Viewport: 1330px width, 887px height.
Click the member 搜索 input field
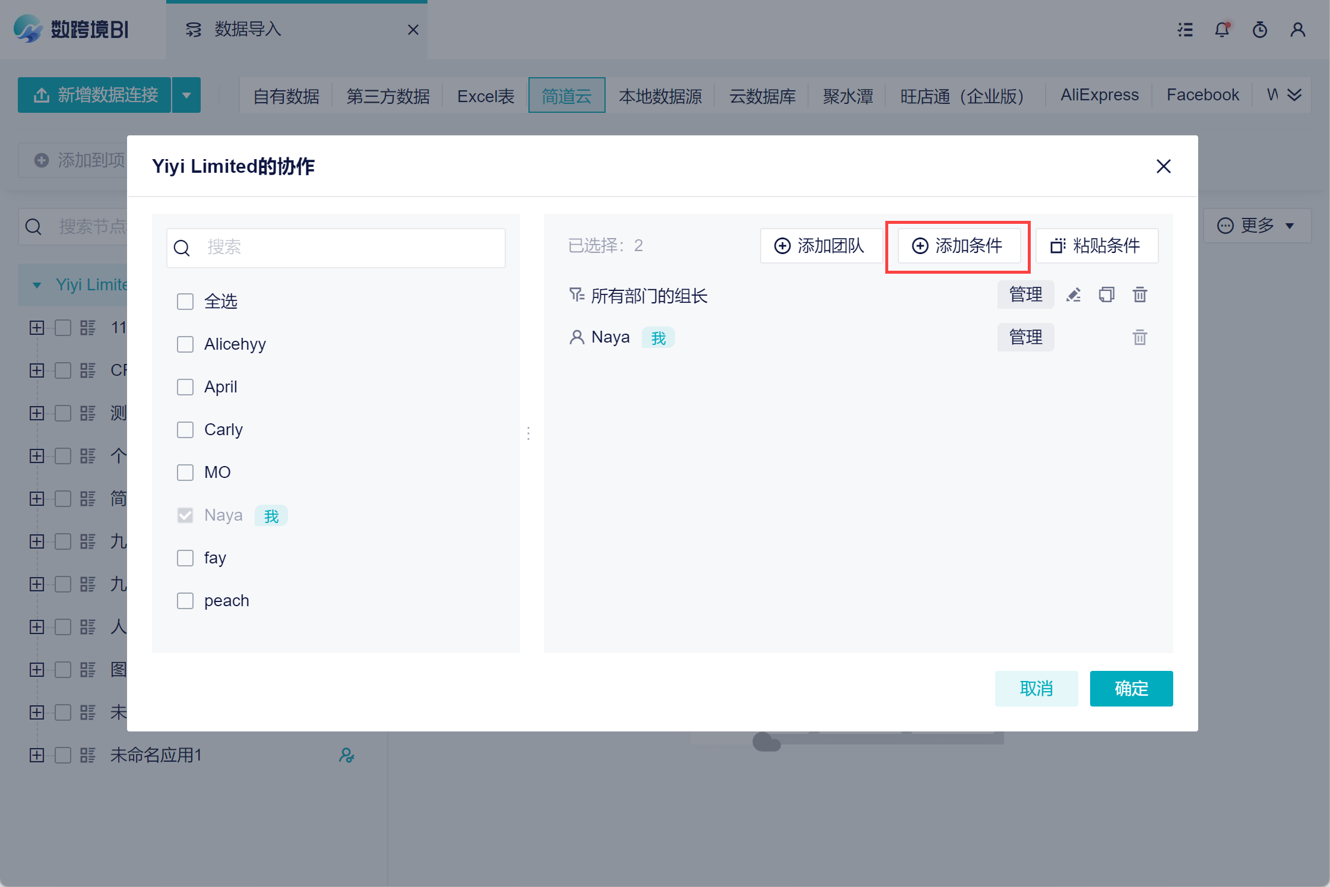pyautogui.click(x=350, y=248)
